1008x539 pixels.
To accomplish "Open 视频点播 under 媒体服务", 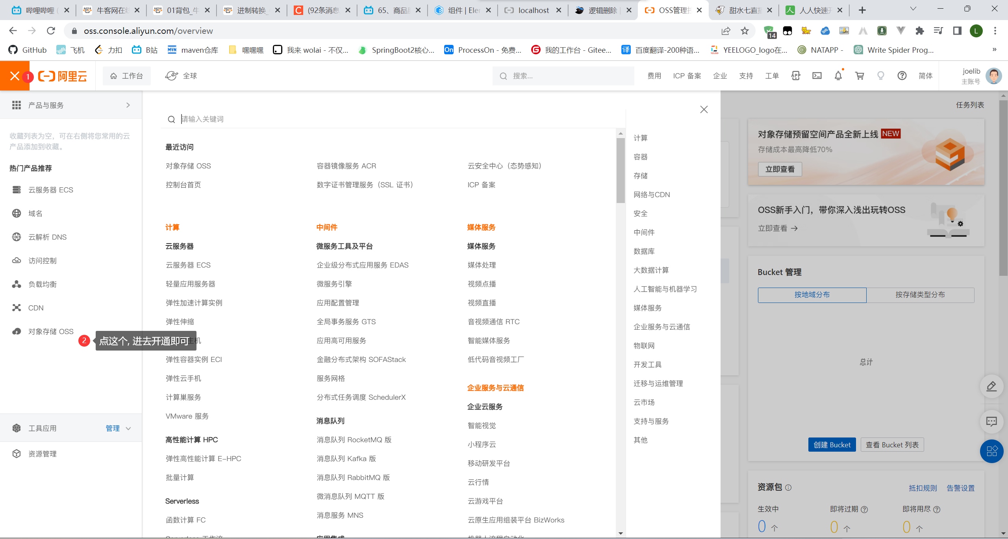I will [482, 284].
